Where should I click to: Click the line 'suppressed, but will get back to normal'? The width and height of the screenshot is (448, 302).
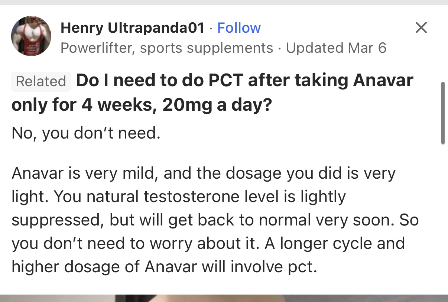point(215,220)
